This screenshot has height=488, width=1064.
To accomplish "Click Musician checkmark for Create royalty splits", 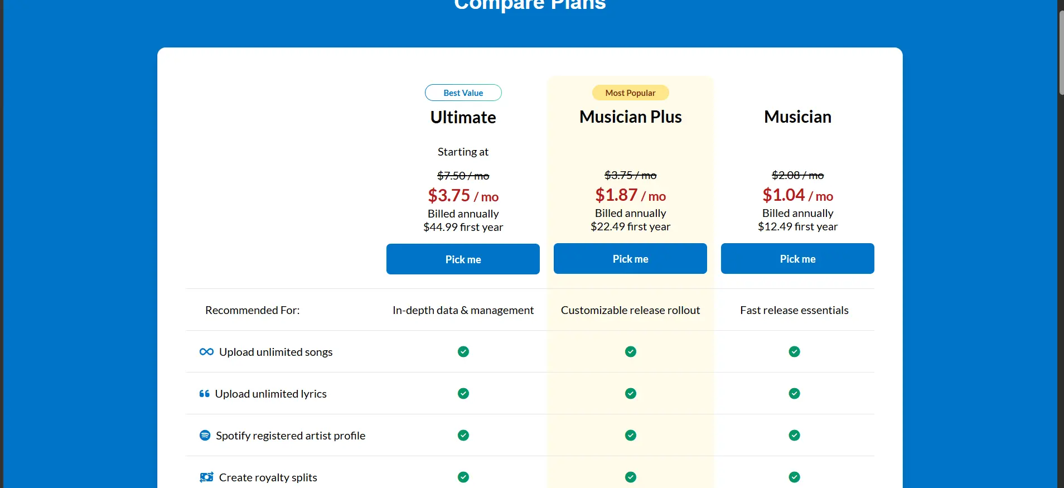I will click(795, 477).
